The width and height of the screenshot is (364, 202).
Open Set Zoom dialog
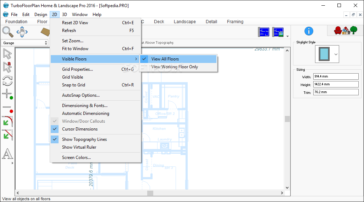[96, 41]
